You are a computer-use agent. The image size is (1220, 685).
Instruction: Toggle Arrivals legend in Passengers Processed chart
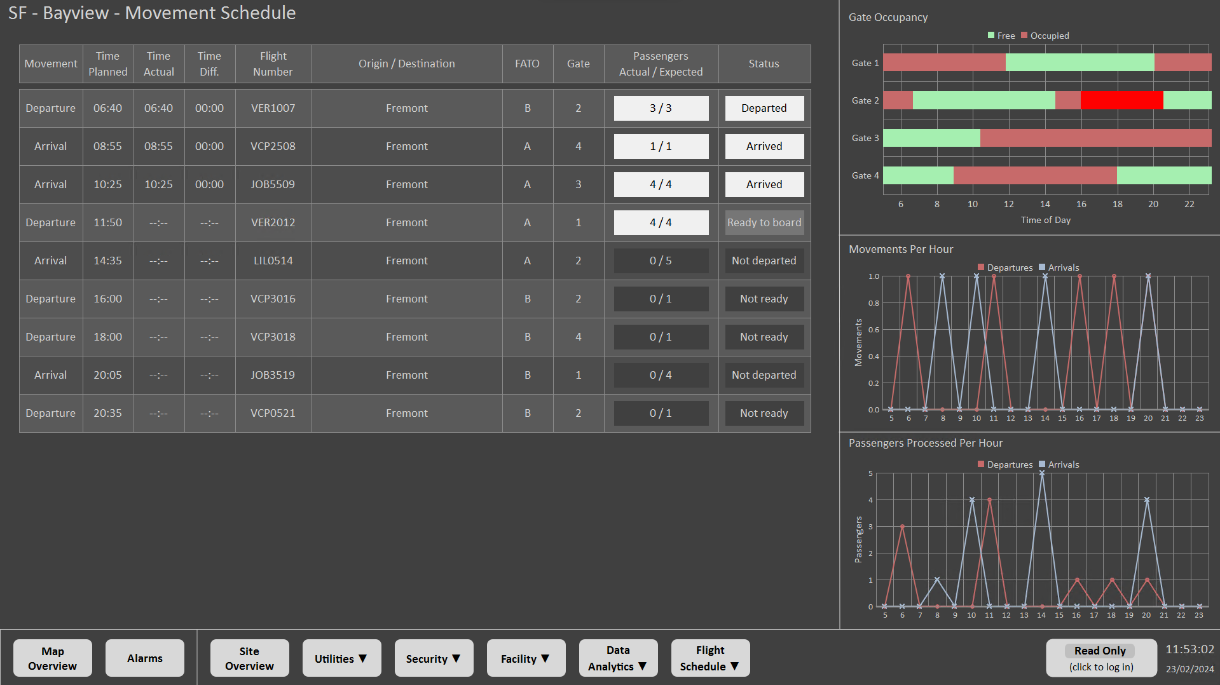[1059, 465]
